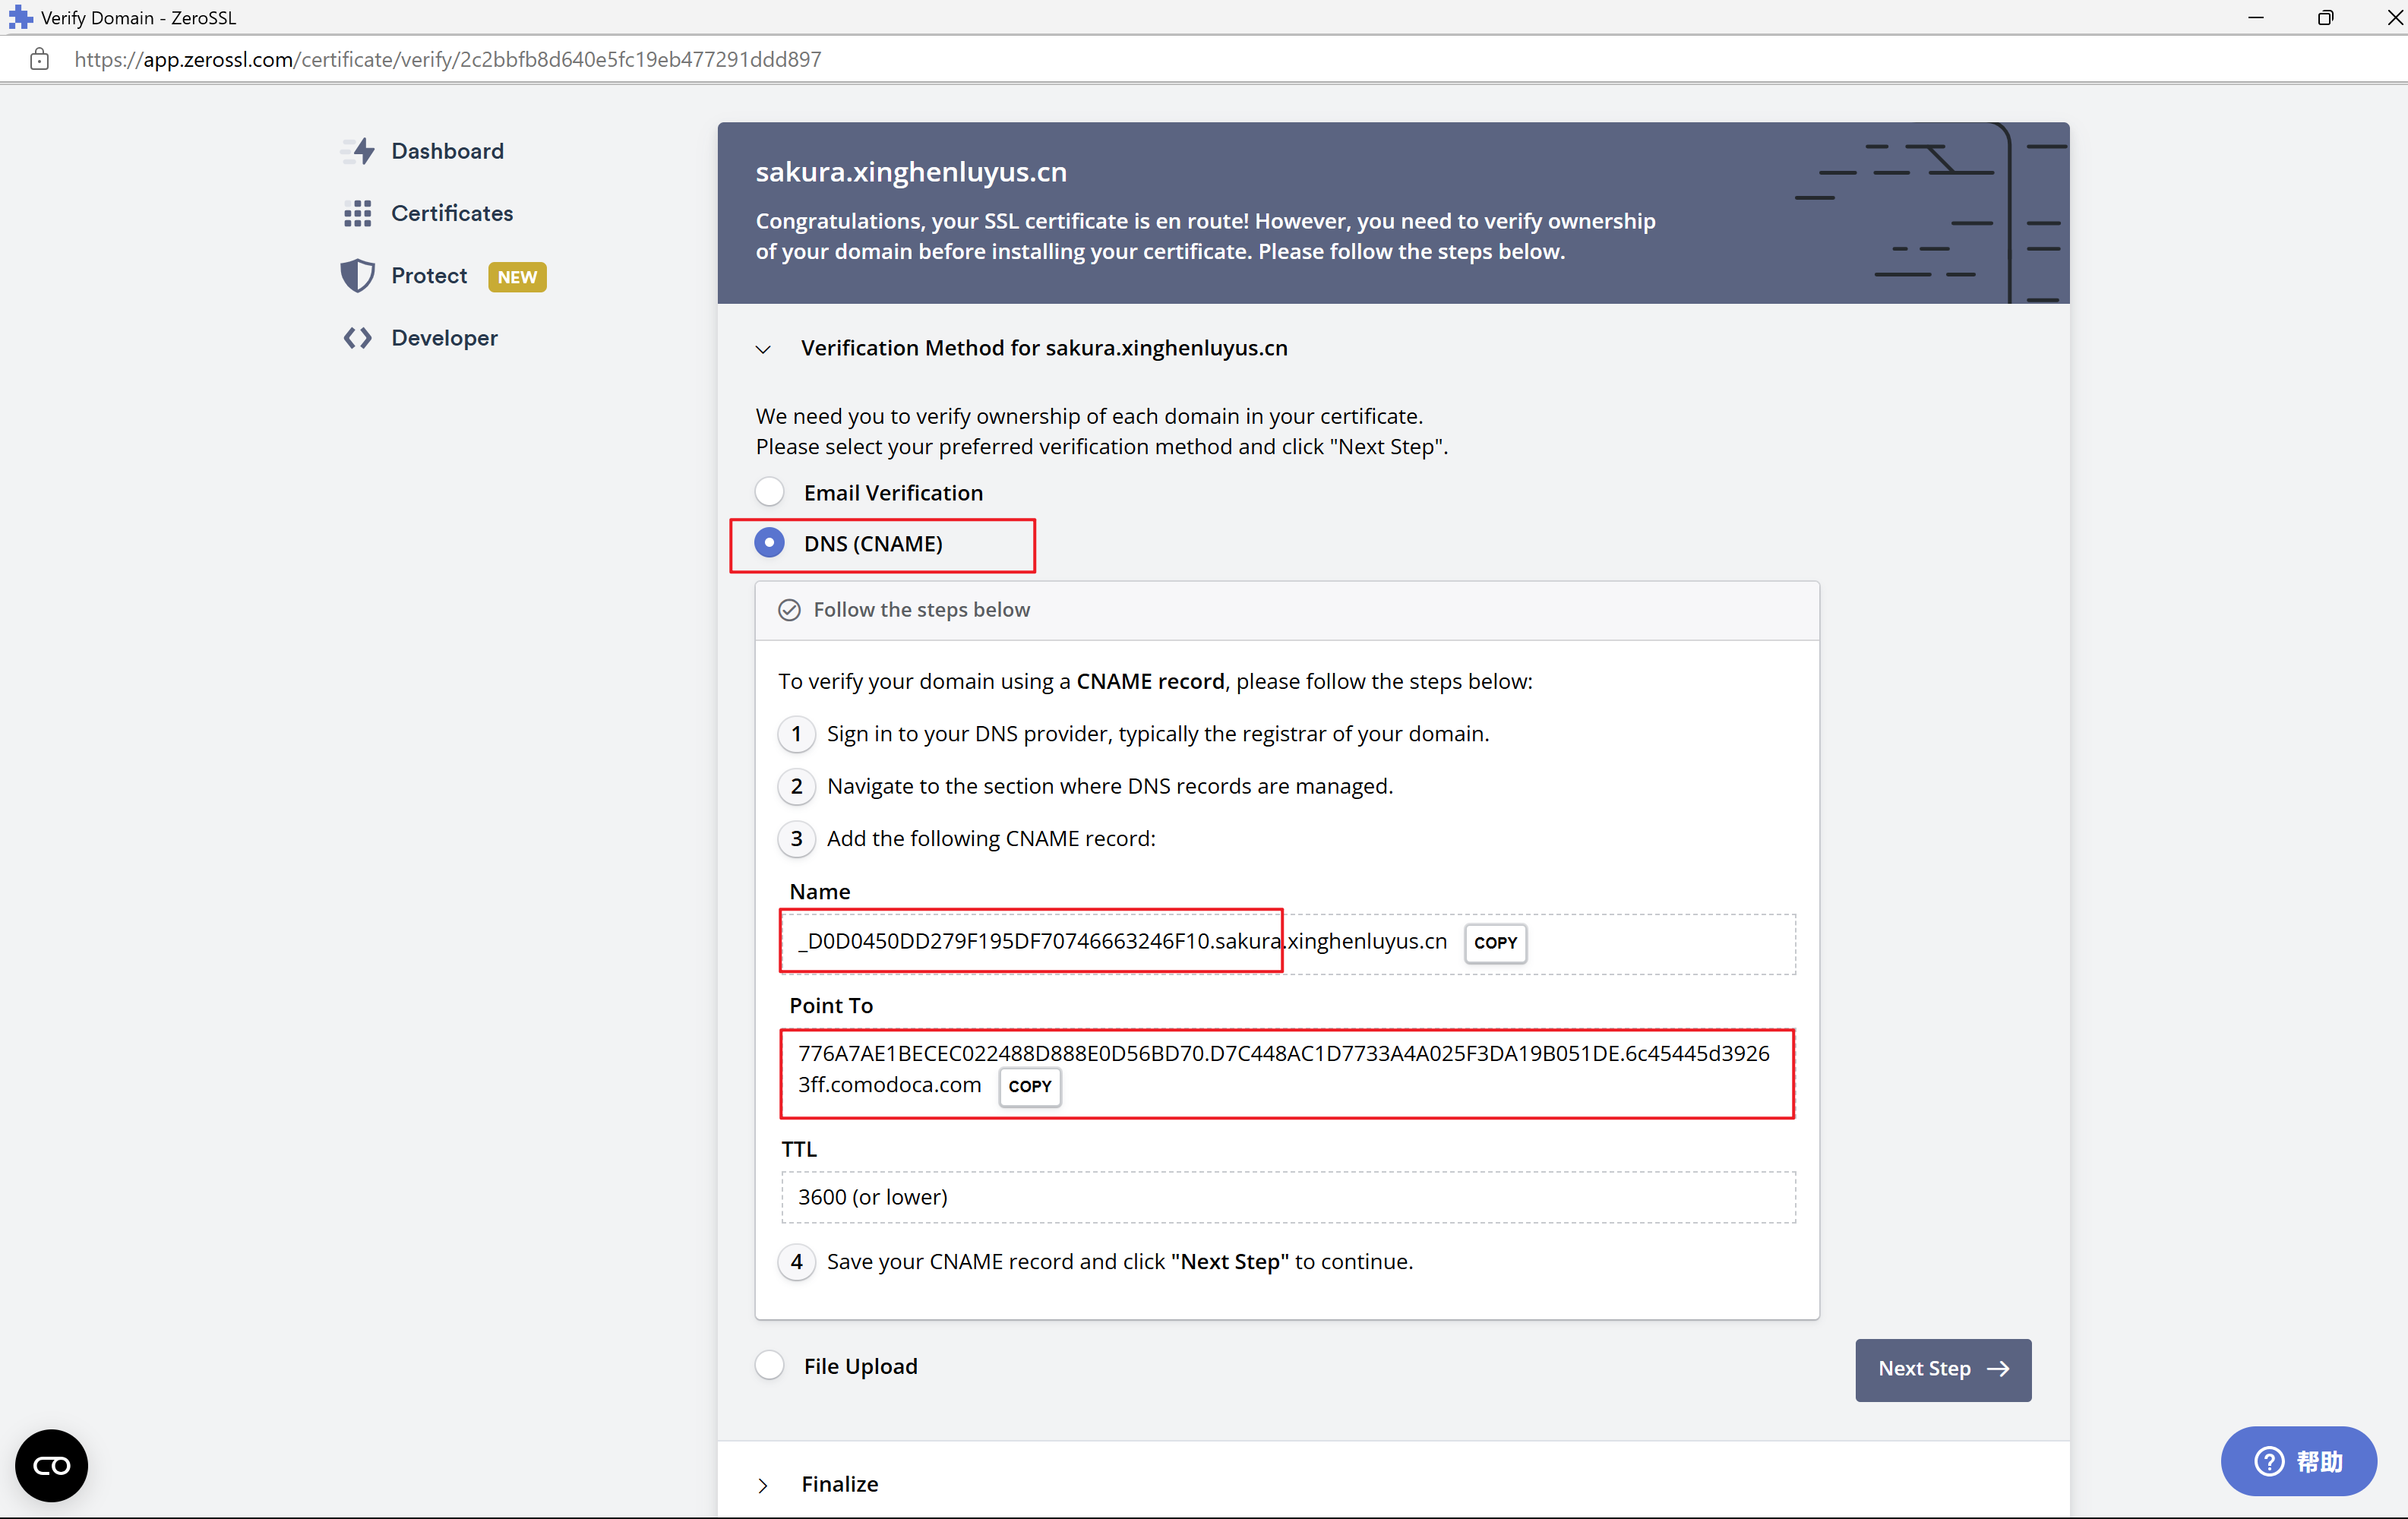Open the black chat widget icon
The width and height of the screenshot is (2408, 1519).
coord(52,1465)
